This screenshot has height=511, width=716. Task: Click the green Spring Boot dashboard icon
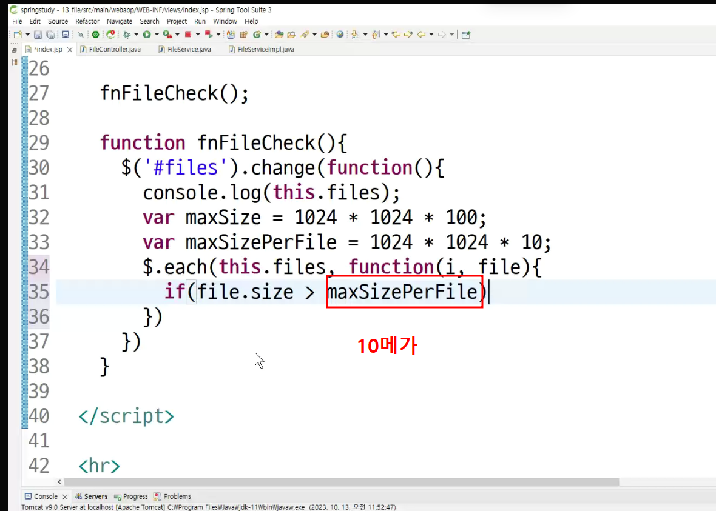pos(95,34)
